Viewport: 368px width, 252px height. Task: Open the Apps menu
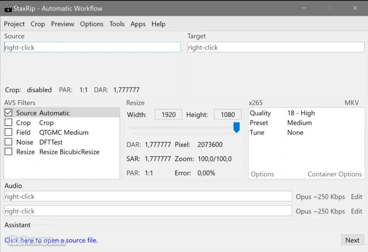(x=138, y=24)
